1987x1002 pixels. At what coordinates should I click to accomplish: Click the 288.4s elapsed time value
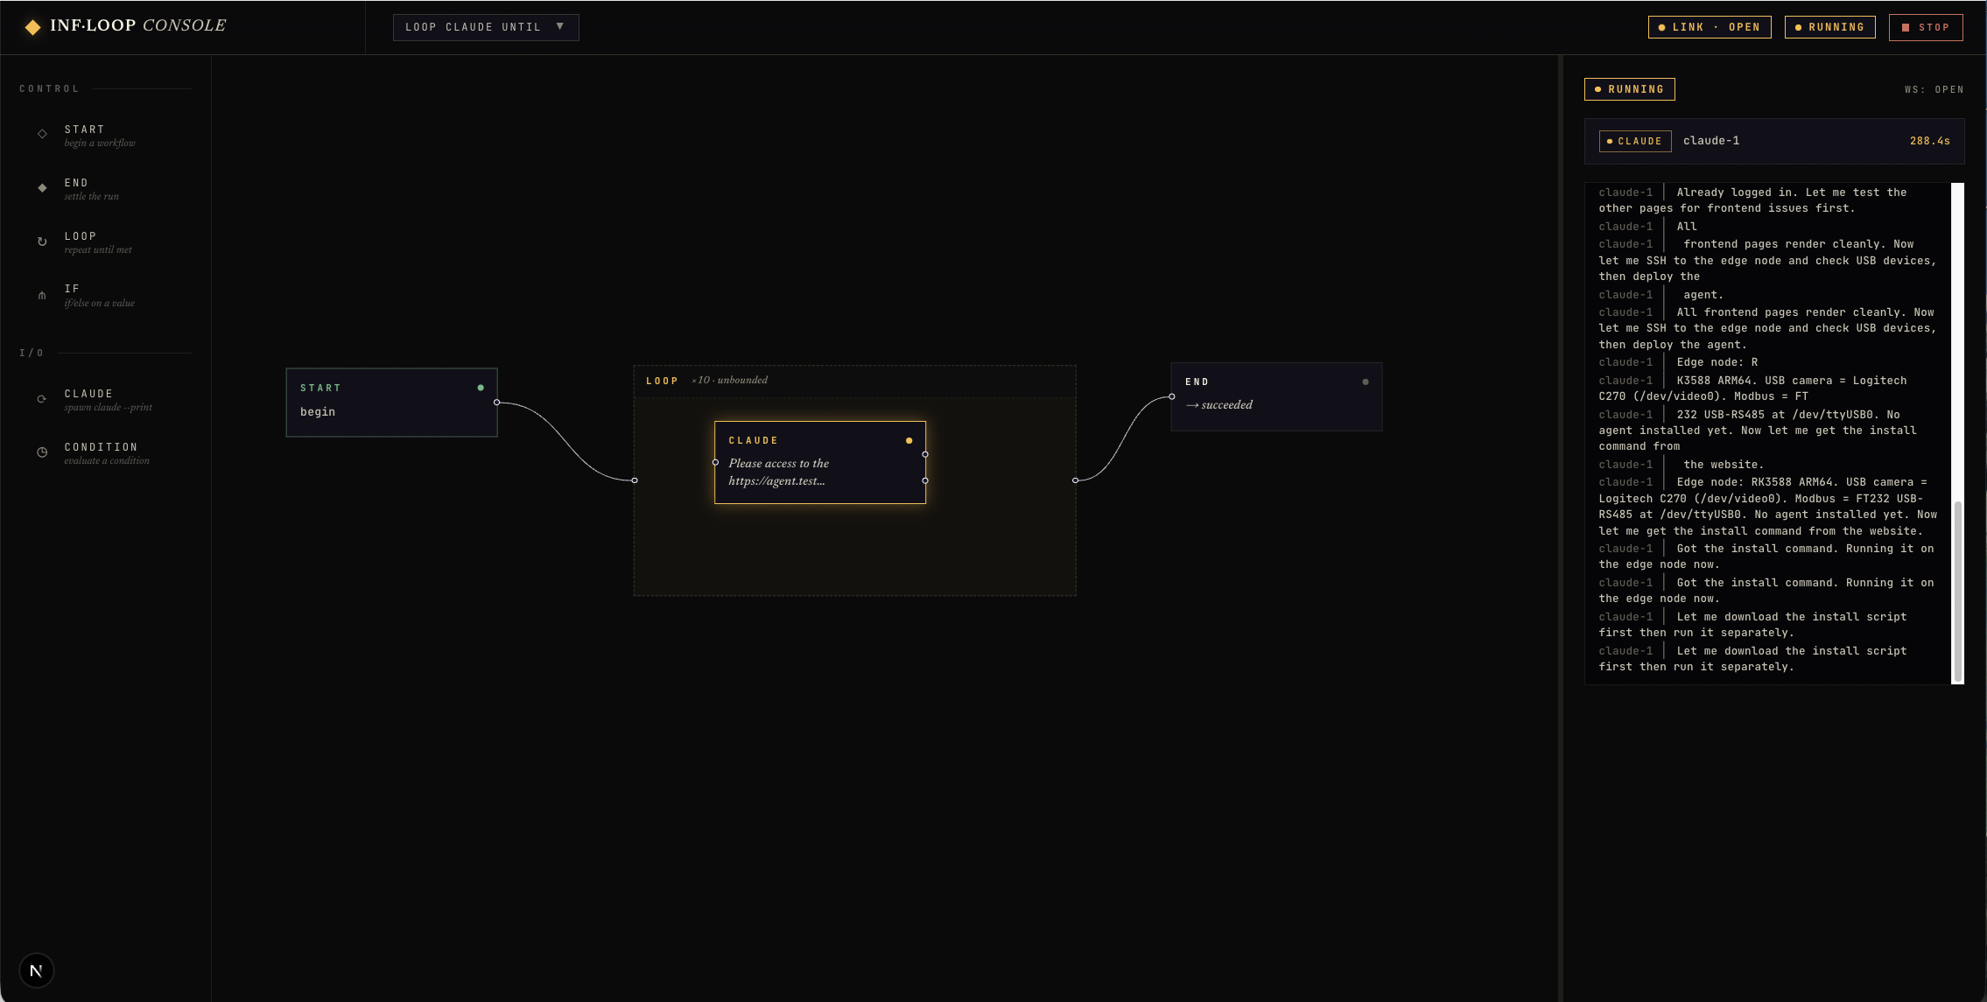(1929, 141)
